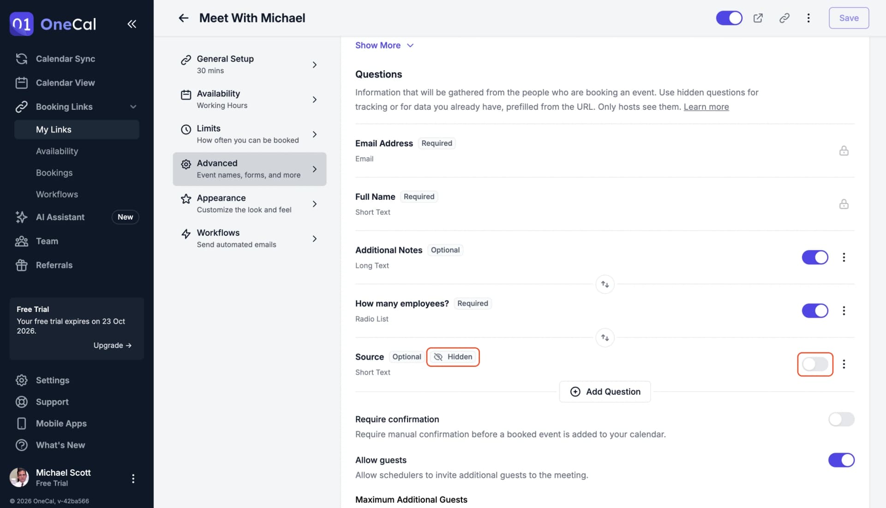Click the OneCal logo
Screen dimensions: 886x508
(53, 24)
